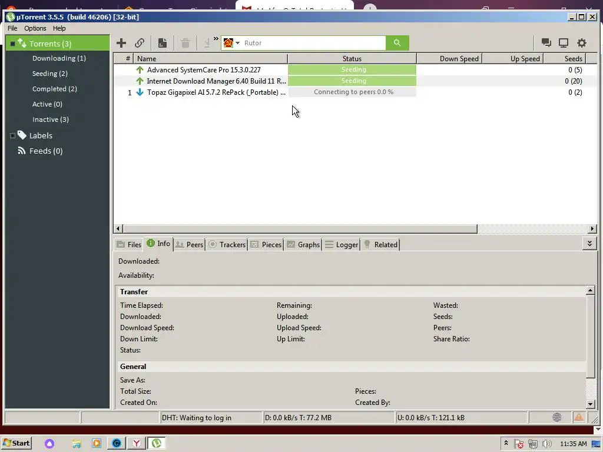Switch to the Files tab

coord(129,244)
